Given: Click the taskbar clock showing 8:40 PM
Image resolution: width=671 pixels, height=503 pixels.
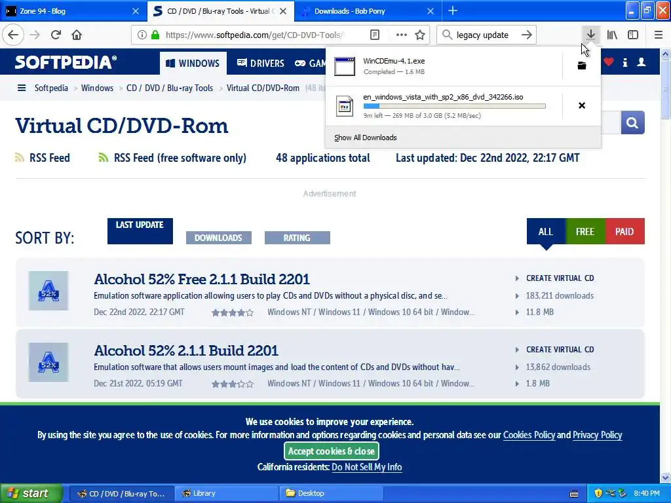Looking at the screenshot, I should 647,494.
